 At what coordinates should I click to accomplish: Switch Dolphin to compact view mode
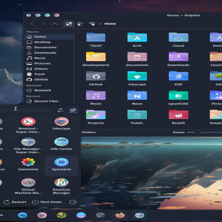[80, 24]
